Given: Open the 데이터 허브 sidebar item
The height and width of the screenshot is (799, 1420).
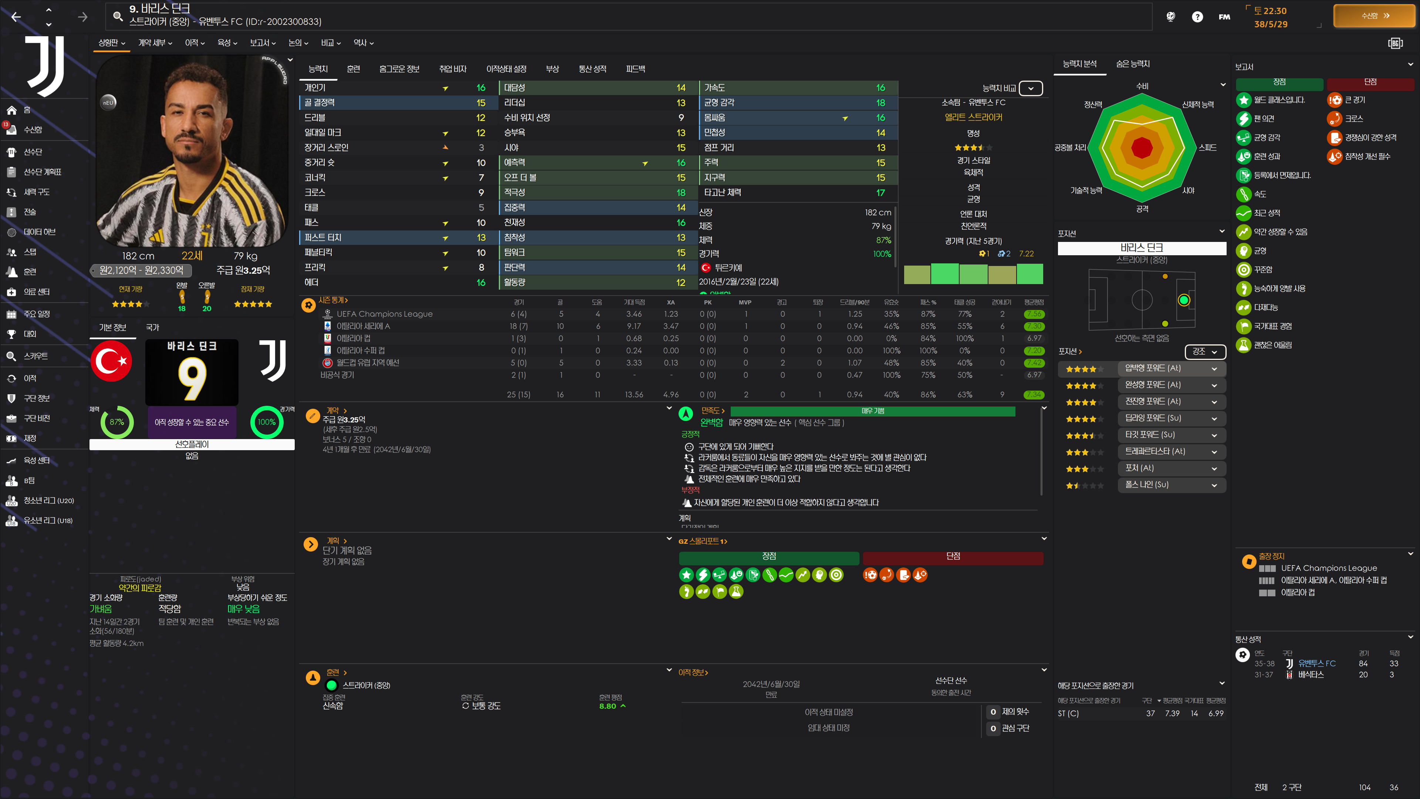Looking at the screenshot, I should [39, 232].
